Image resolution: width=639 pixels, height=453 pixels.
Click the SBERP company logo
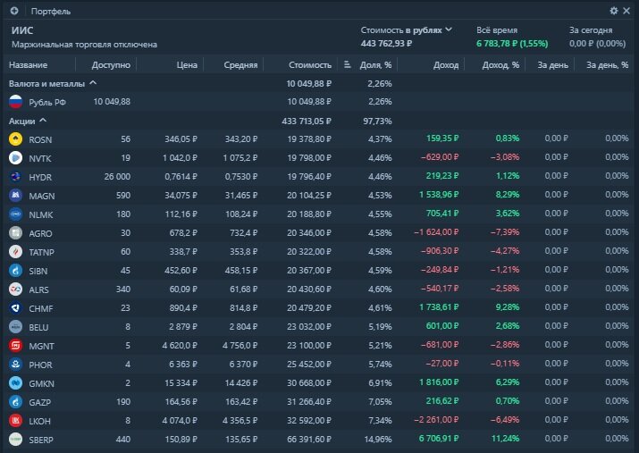(15, 439)
